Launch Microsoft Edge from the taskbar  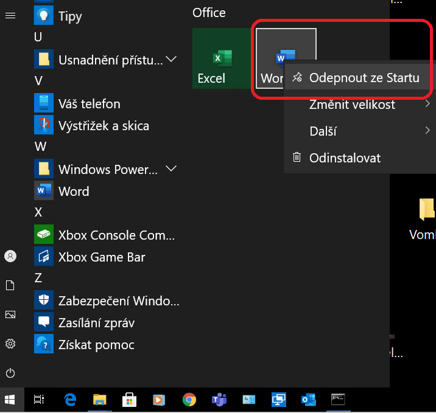coord(70,400)
